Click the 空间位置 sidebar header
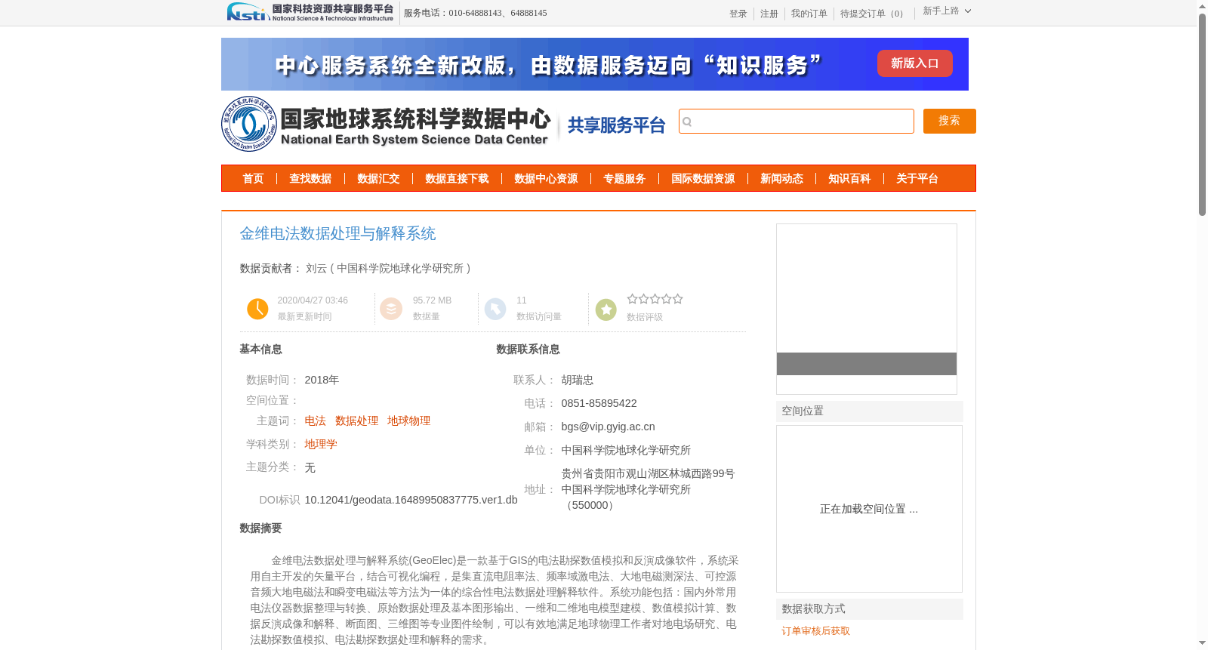Screen dimensions: 1208x650 (870, 411)
